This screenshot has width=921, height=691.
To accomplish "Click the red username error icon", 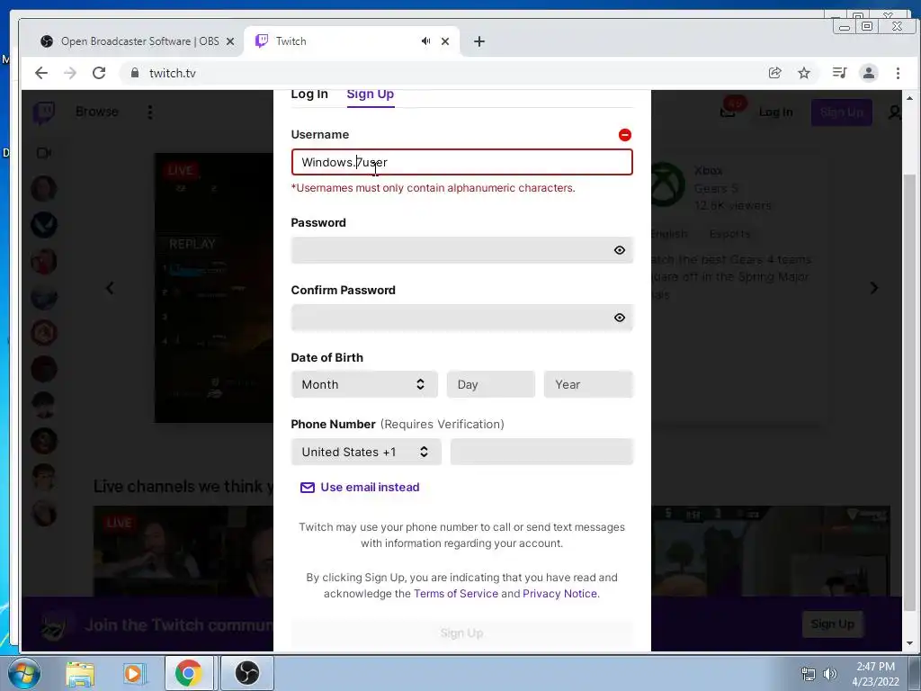I will [625, 135].
